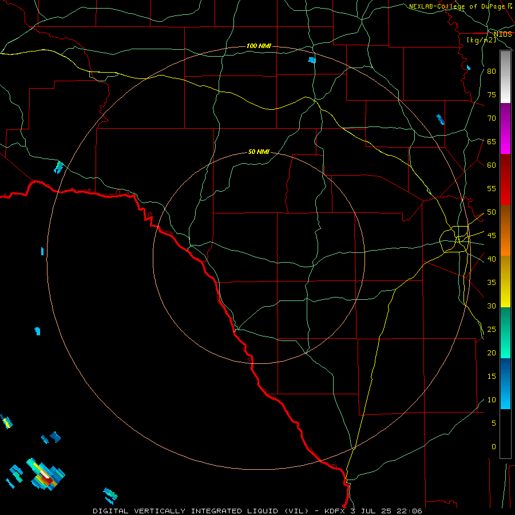
Task: Click the 'NEXLAB-College of DuPage' credit text
Action: coord(457,6)
